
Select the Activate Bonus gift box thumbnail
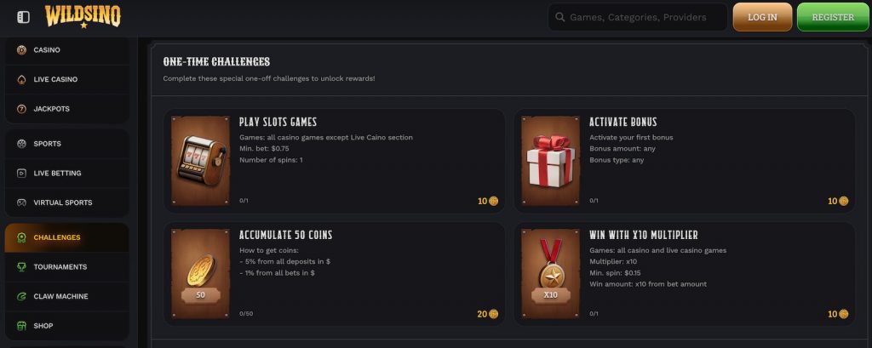550,161
